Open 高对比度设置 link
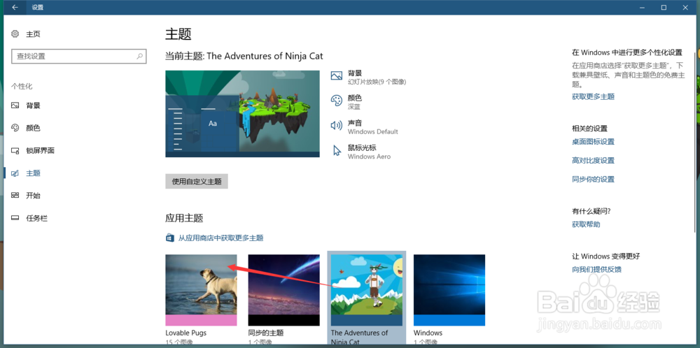 [594, 161]
